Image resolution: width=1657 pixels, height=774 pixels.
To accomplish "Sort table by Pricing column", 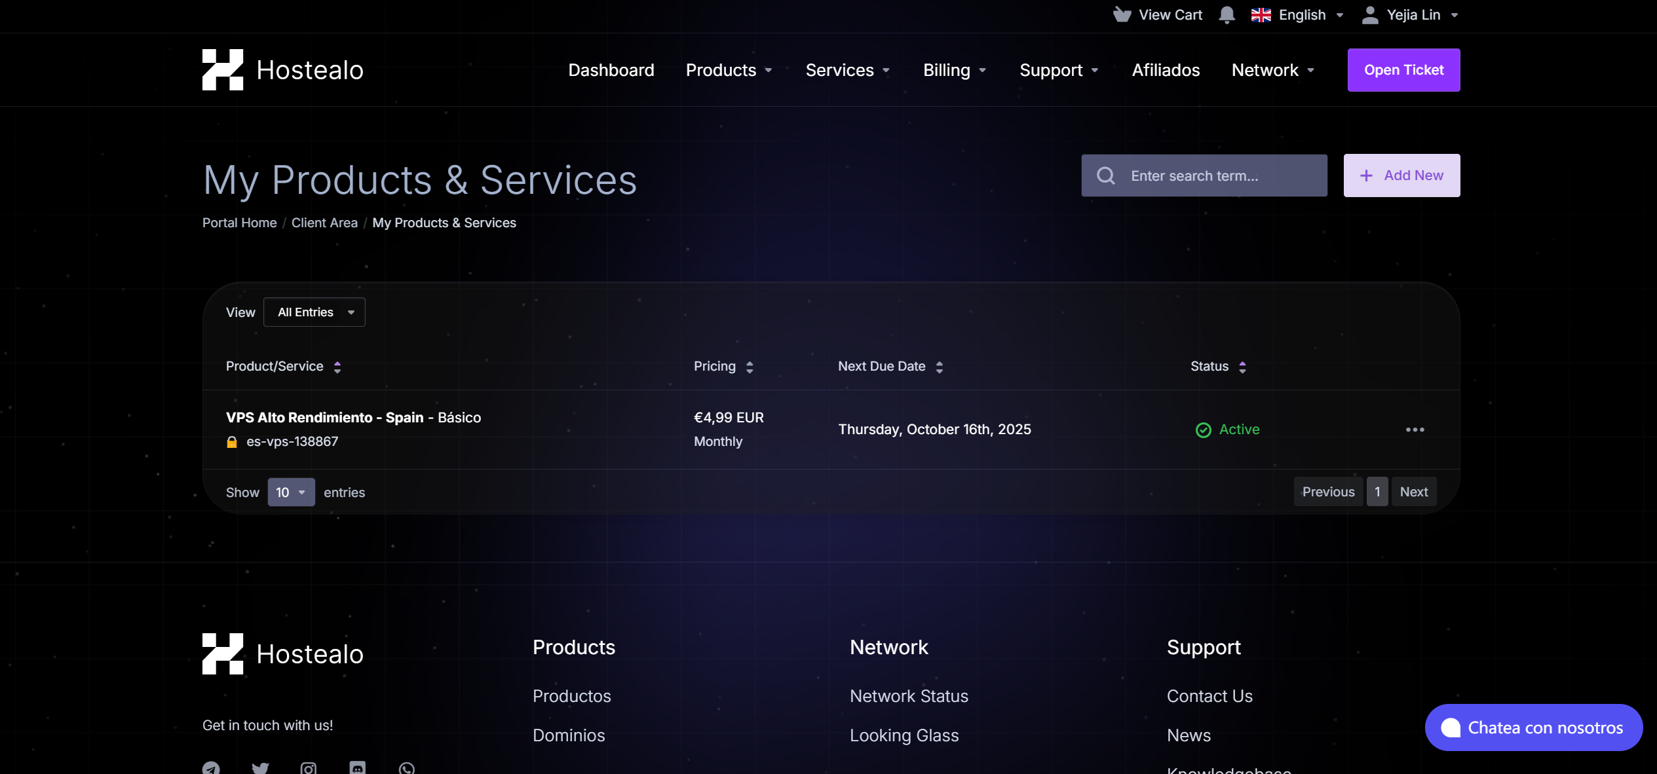I will coord(750,367).
